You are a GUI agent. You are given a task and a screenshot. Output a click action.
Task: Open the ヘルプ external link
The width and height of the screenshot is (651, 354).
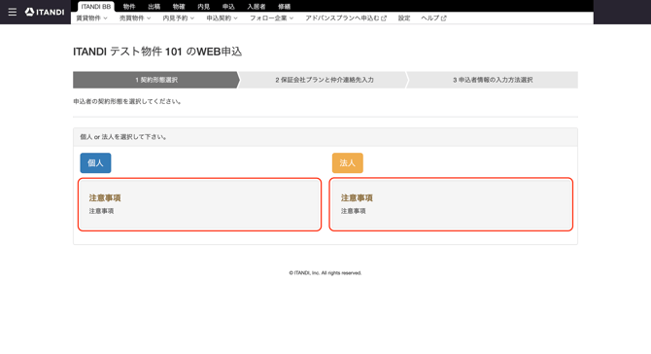[433, 18]
